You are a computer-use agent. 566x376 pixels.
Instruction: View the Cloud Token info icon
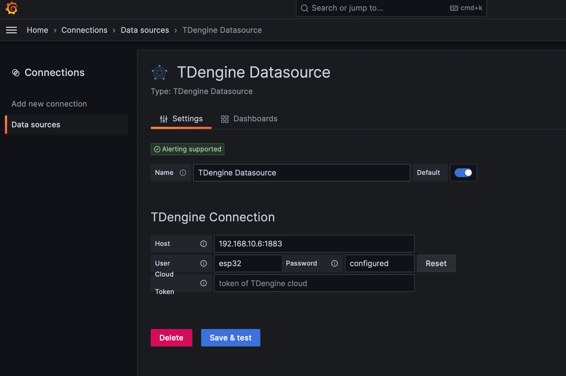(x=204, y=283)
